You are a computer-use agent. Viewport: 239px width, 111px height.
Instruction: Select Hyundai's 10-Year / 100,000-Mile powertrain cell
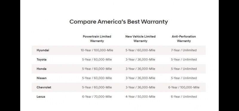pos(97,50)
